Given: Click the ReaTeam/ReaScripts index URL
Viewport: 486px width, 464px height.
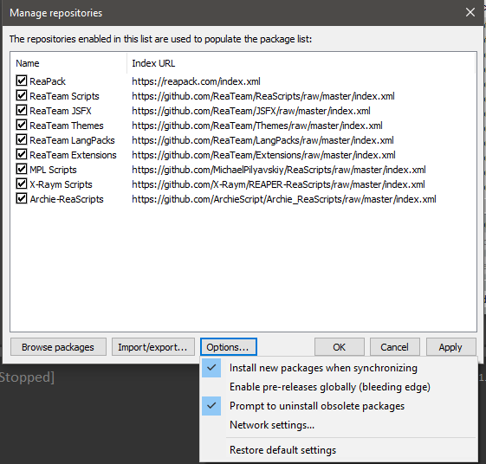Looking at the screenshot, I should 263,96.
